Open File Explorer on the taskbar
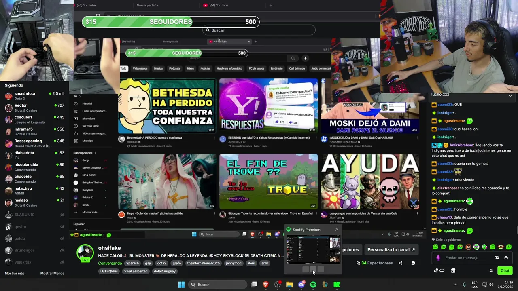518x291 pixels. [289, 285]
